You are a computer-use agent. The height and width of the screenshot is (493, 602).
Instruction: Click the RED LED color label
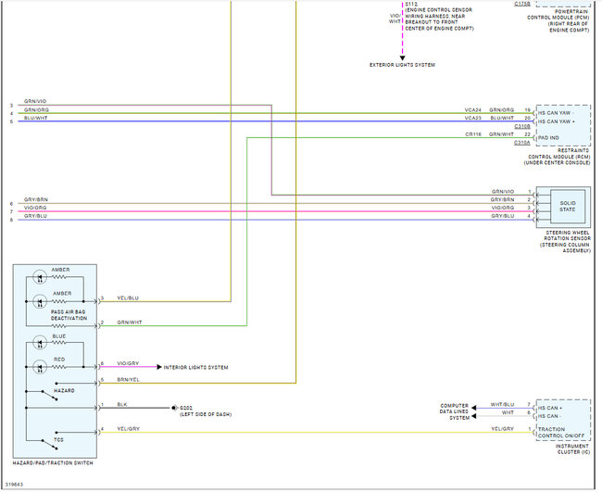coord(59,360)
